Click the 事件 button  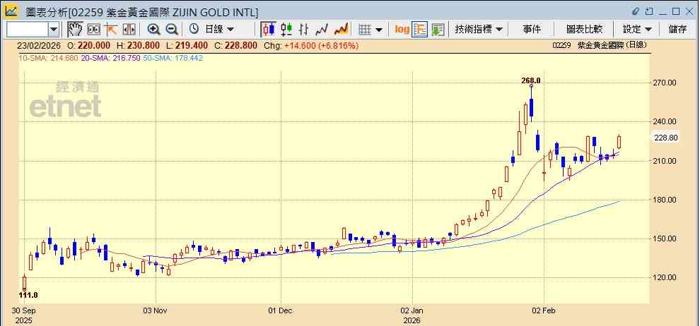tap(531, 30)
